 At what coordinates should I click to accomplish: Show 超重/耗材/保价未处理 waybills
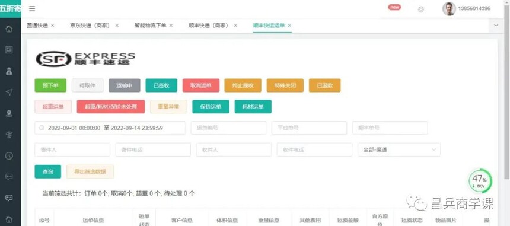coord(111,107)
